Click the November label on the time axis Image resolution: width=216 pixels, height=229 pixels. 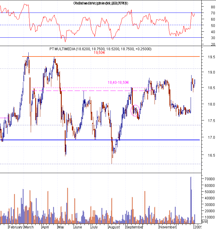tap(168, 227)
